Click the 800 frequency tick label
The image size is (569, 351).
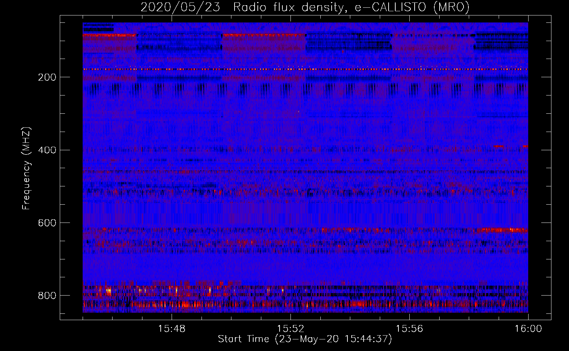click(47, 296)
